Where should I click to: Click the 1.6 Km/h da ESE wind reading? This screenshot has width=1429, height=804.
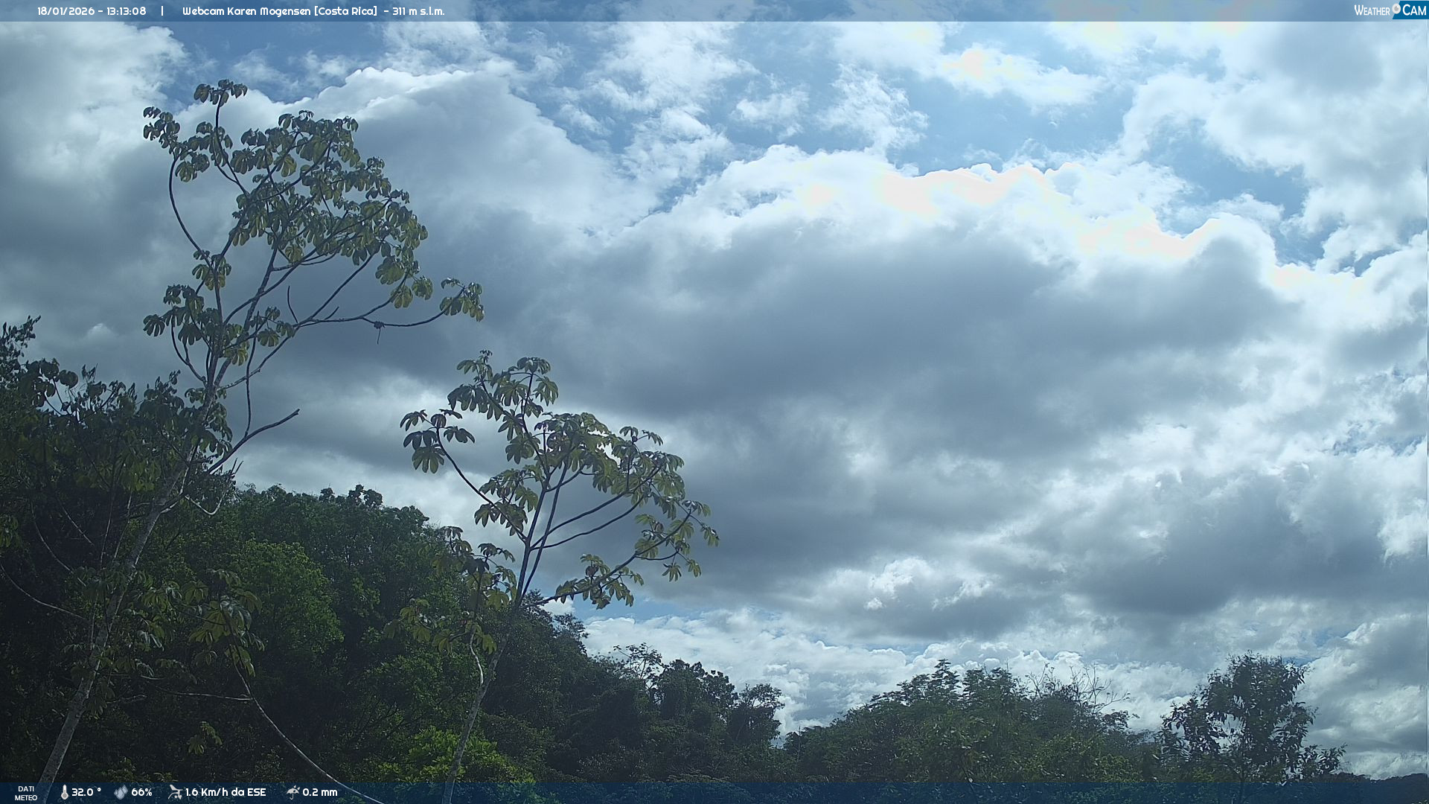tap(225, 792)
